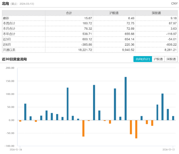The height and width of the screenshot is (154, 179).
Task: Click the 15.67 total value
Action: (88, 18)
